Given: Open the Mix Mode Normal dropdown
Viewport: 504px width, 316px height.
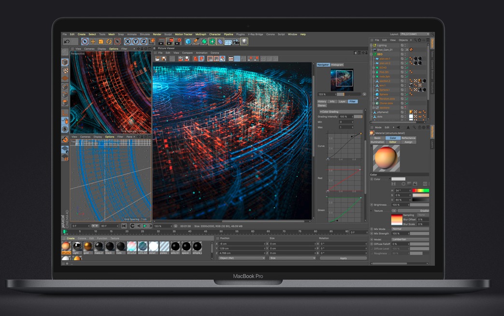Looking at the screenshot, I should click(x=410, y=229).
